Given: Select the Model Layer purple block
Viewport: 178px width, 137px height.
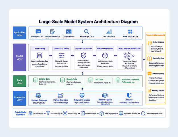Looking at the screenshot, I should click(20, 57).
